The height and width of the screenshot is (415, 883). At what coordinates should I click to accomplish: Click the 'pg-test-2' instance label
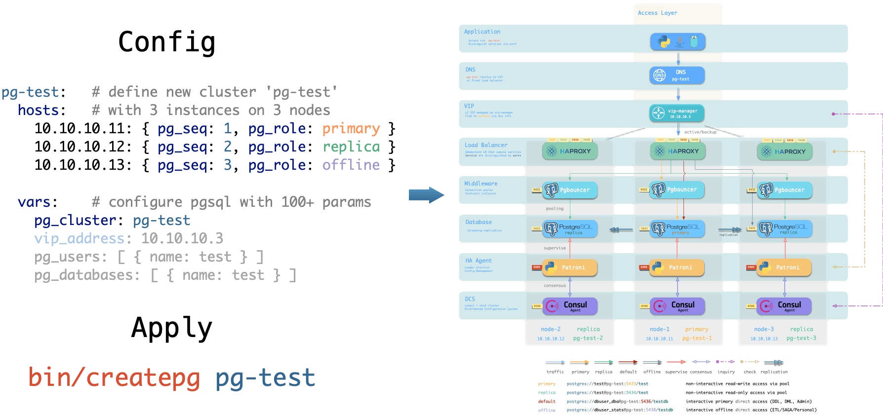click(x=588, y=338)
